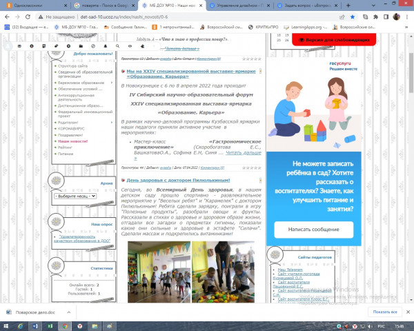Open Excel from the taskbar
414x331 pixels.
click(50, 326)
